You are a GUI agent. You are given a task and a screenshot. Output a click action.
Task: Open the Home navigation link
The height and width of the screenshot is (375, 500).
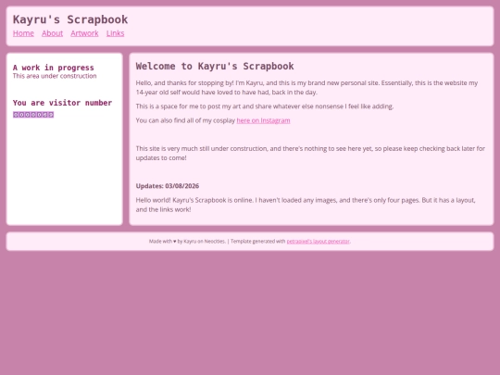click(x=23, y=33)
